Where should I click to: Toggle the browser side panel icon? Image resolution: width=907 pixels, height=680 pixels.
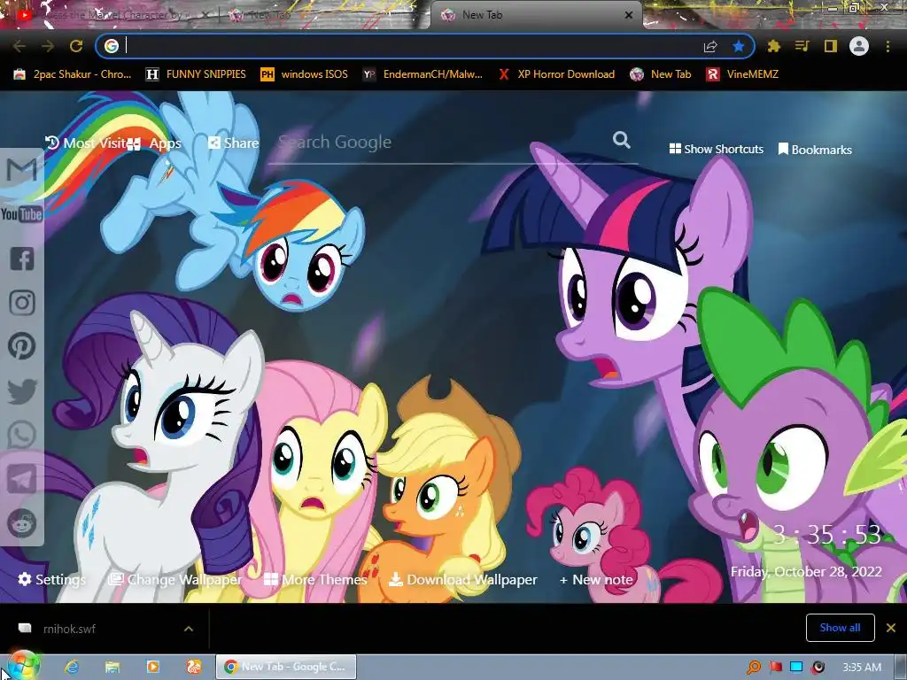pyautogui.click(x=831, y=46)
